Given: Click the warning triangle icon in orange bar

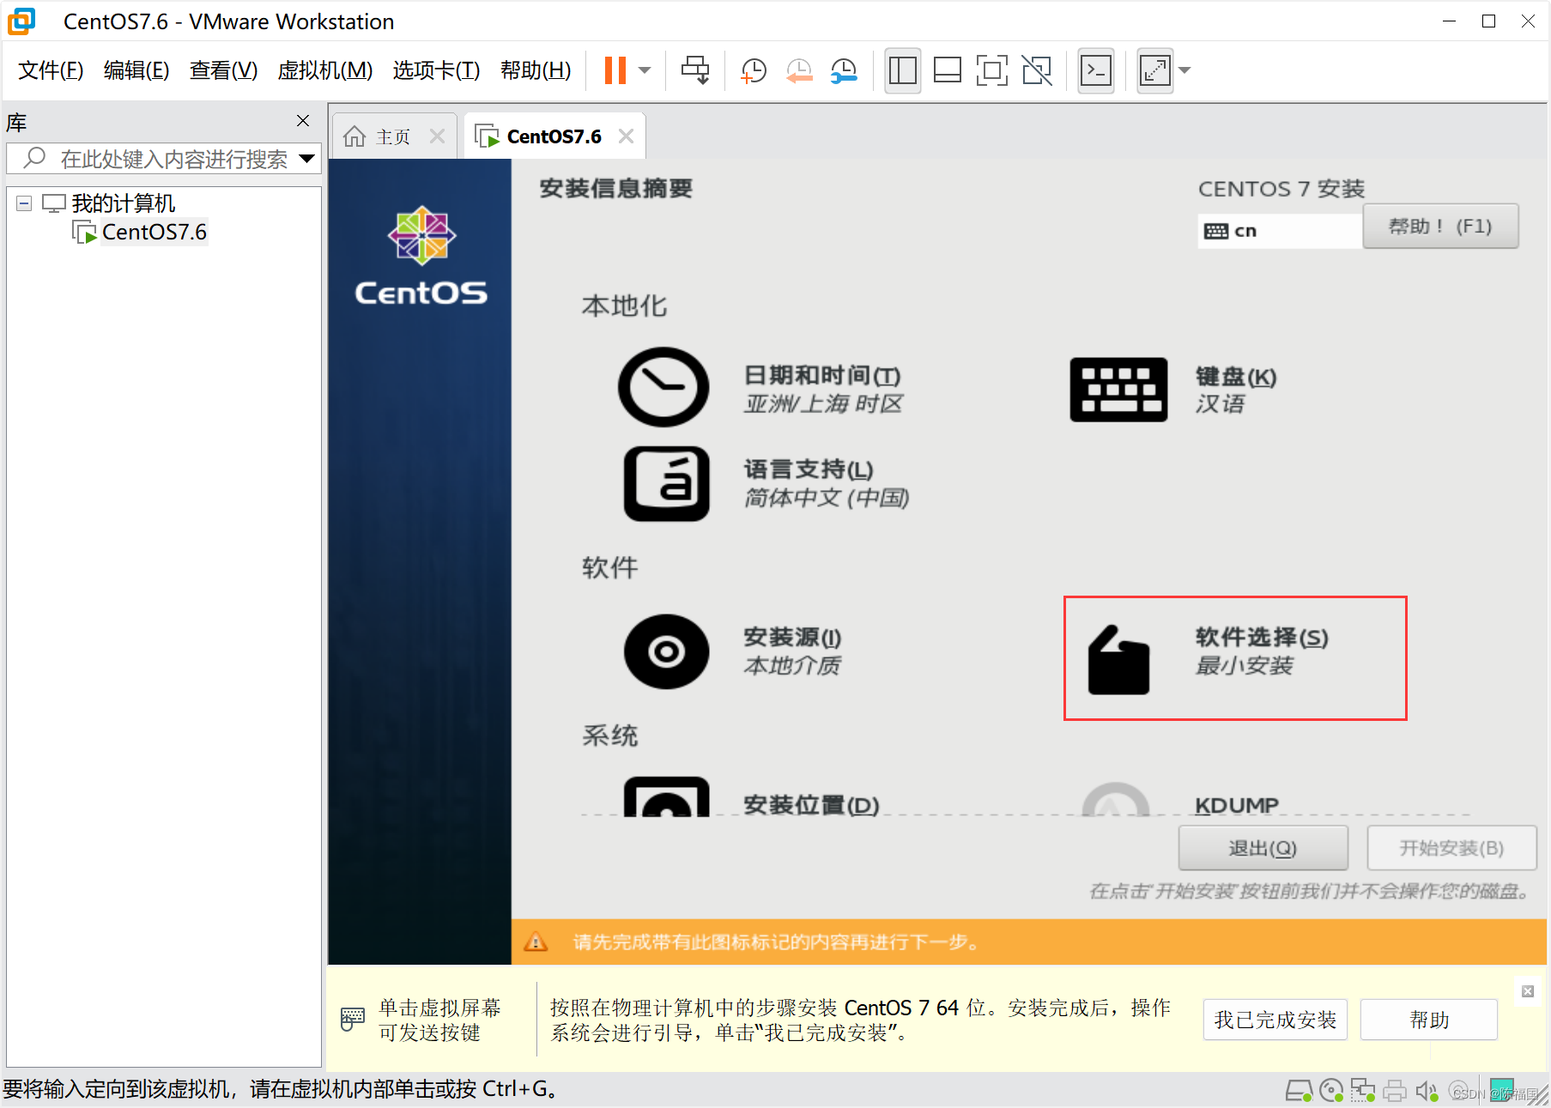Looking at the screenshot, I should [x=536, y=942].
